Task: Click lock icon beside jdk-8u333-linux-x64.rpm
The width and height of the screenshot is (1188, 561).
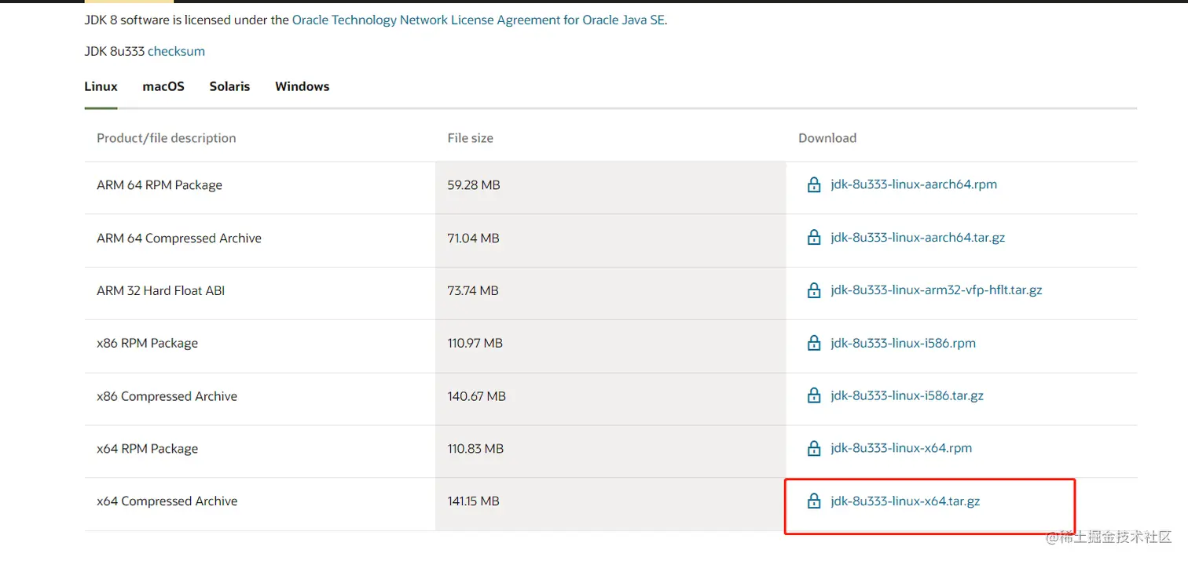Action: coord(814,449)
